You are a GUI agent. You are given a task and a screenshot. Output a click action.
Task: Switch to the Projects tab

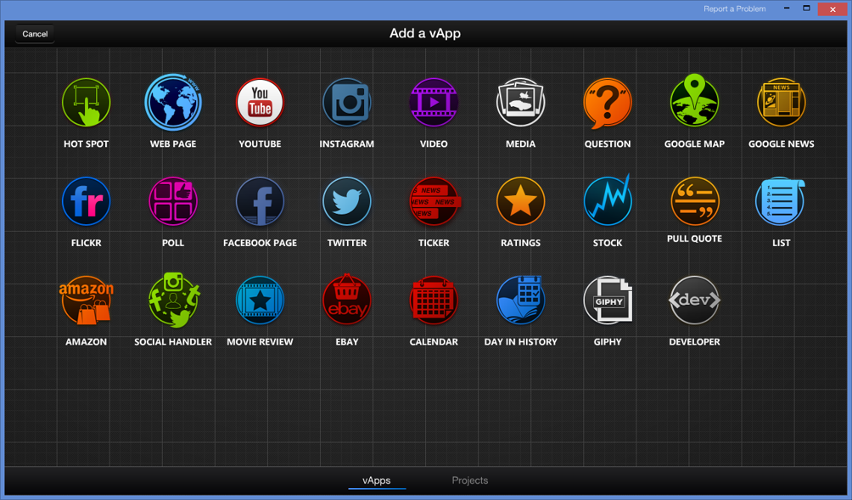[469, 480]
